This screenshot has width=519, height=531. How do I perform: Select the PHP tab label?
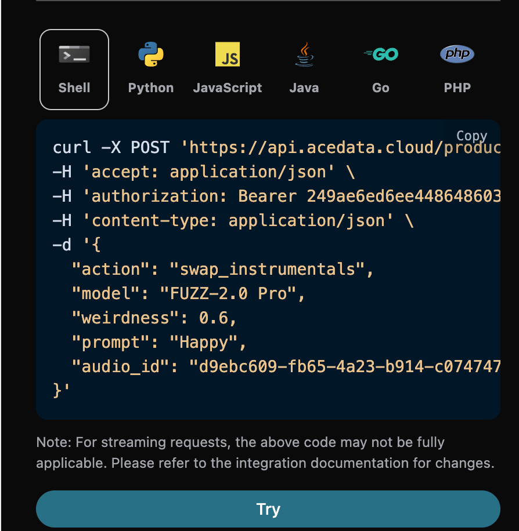[457, 88]
